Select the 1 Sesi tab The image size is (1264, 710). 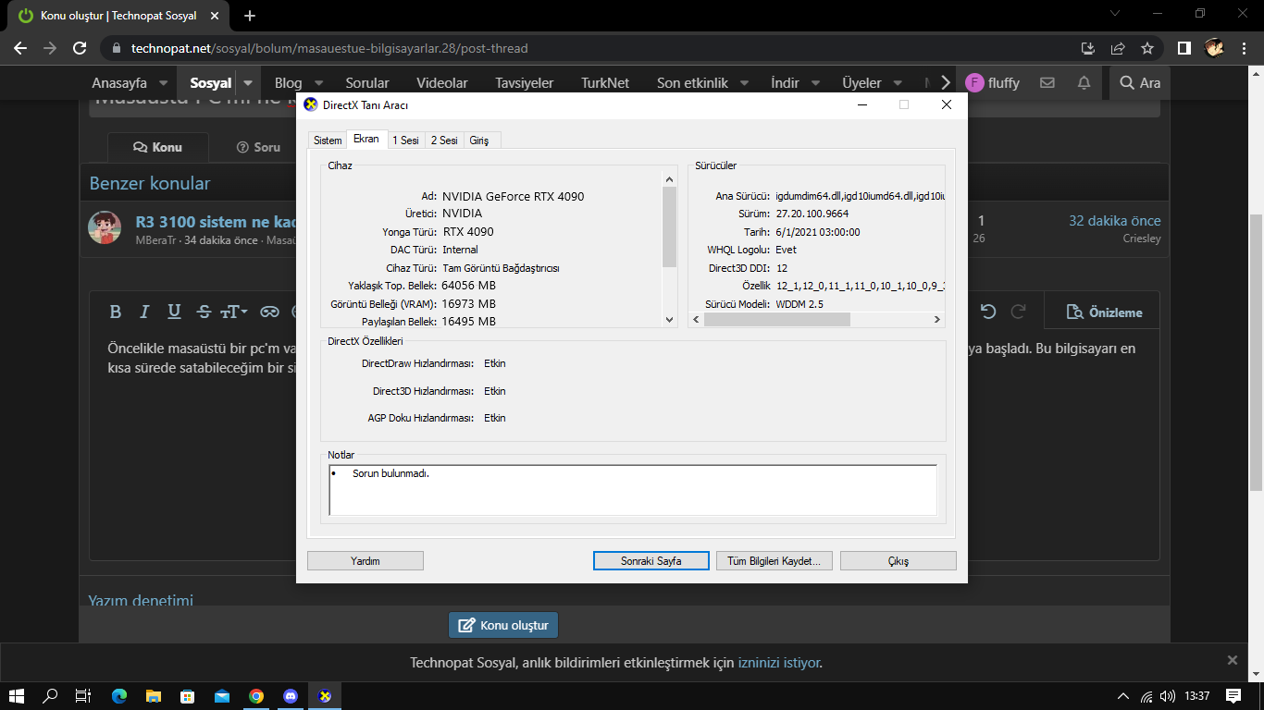click(x=405, y=140)
